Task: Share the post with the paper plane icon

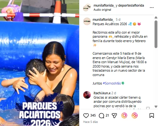Action: pyautogui.click(x=114, y=116)
